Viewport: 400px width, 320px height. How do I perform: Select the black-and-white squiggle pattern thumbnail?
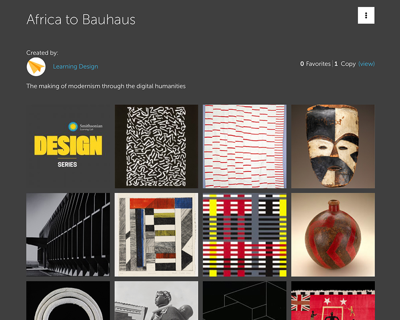156,146
